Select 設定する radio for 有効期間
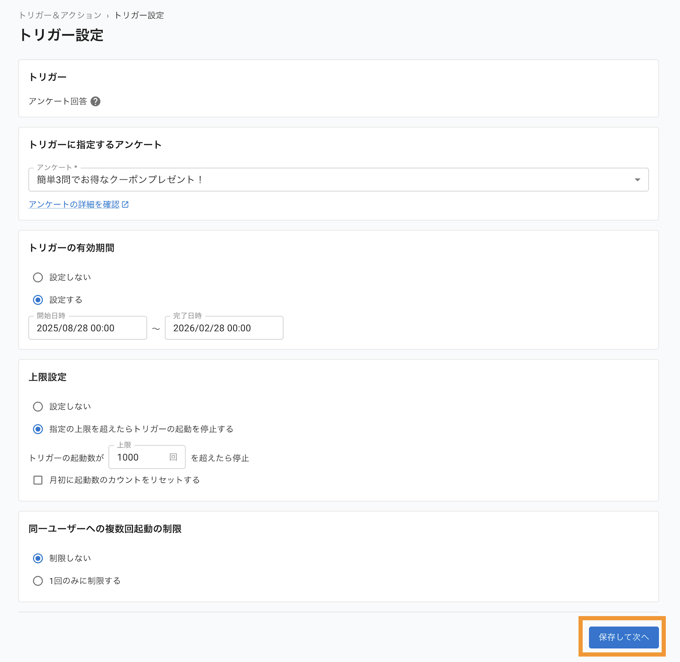This screenshot has width=680, height=662. pos(38,300)
